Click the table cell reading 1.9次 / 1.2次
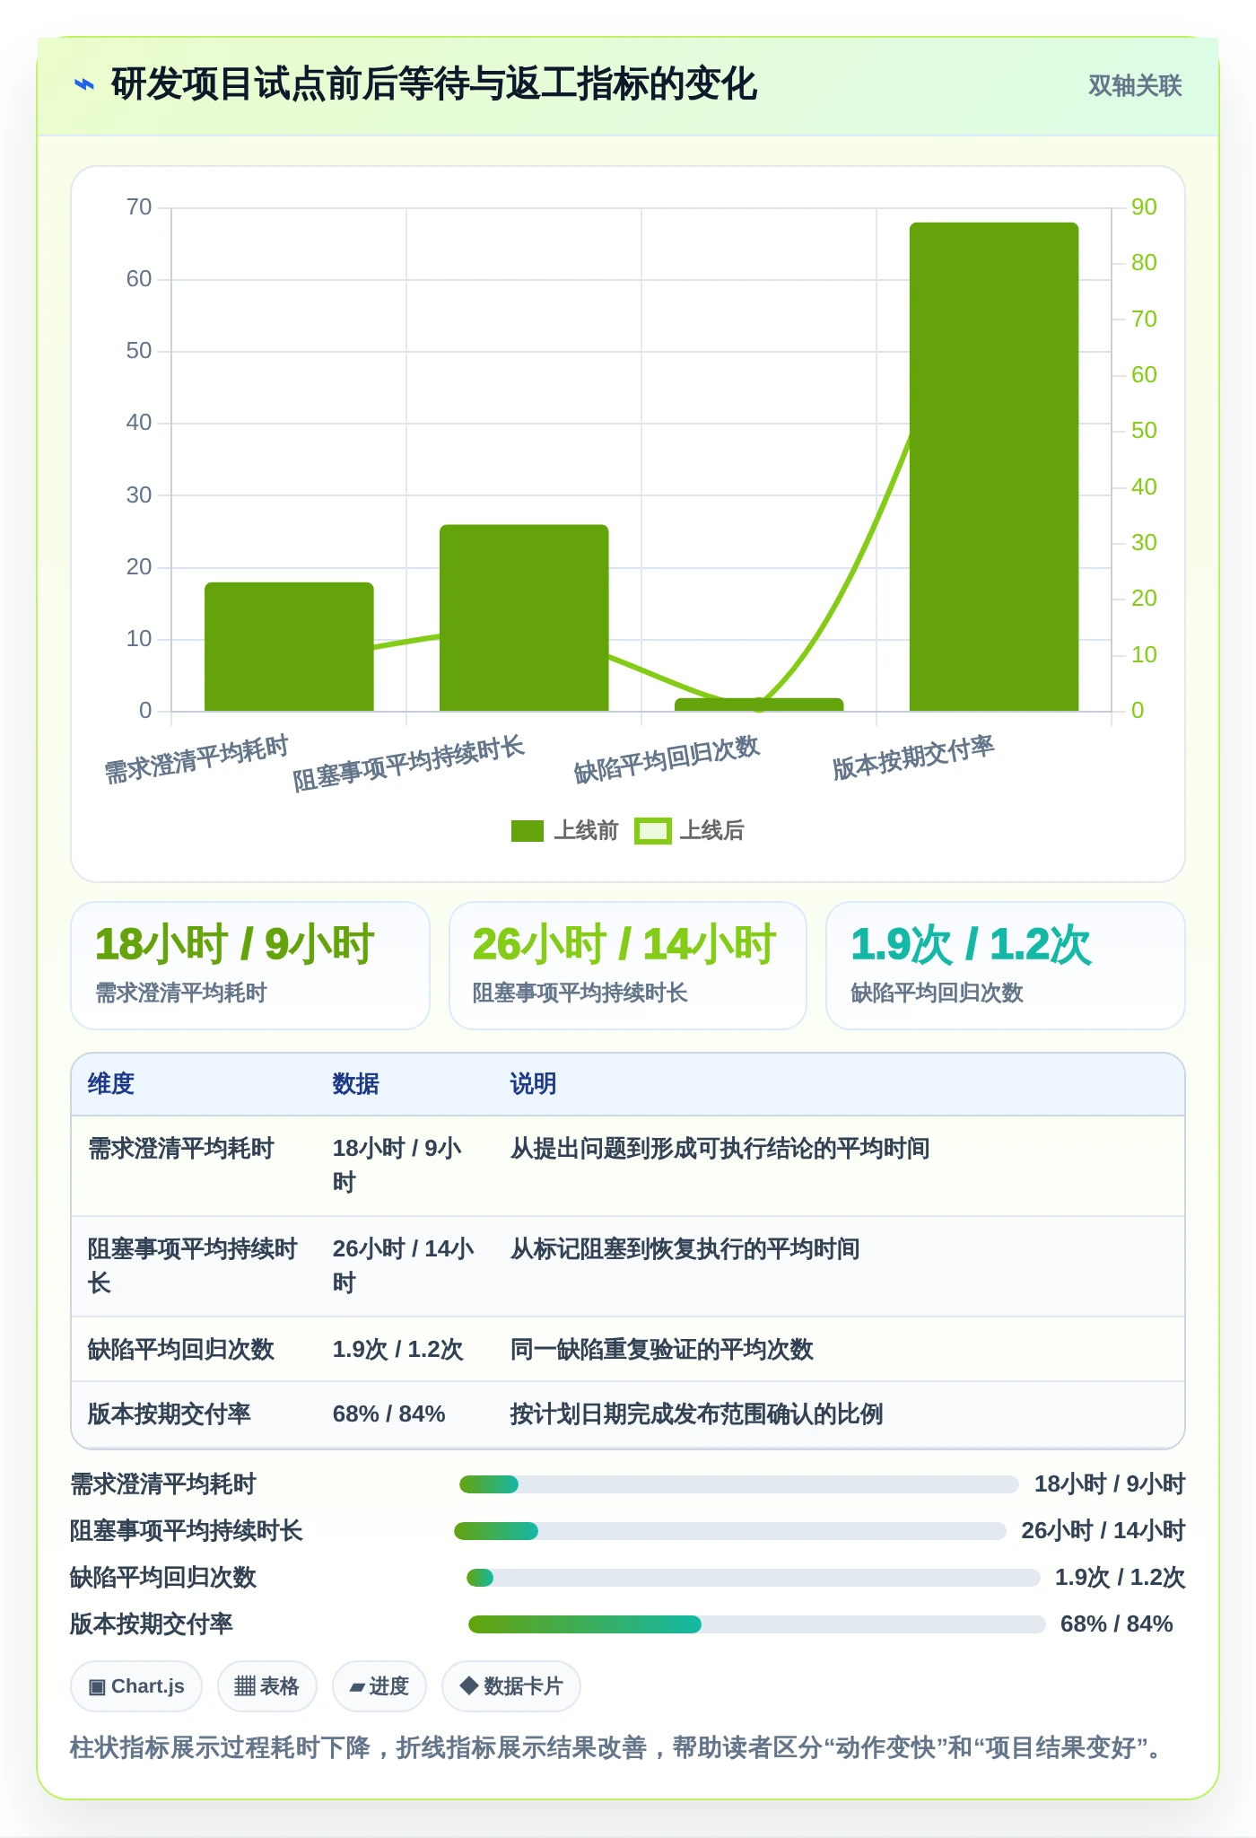 tap(406, 1349)
